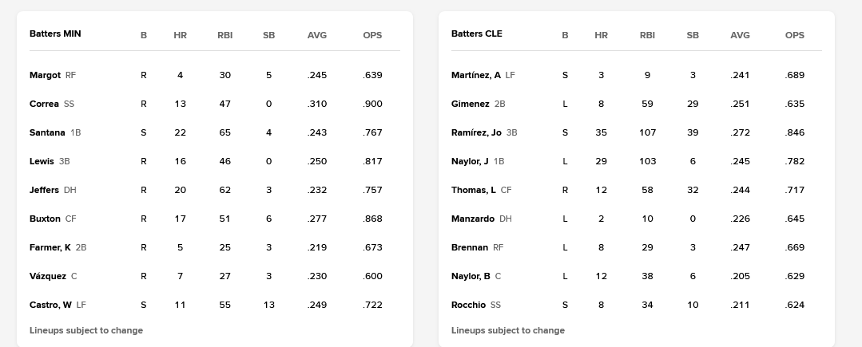The height and width of the screenshot is (347, 862).
Task: Select Naylor, B catcher link
Action: pos(471,276)
